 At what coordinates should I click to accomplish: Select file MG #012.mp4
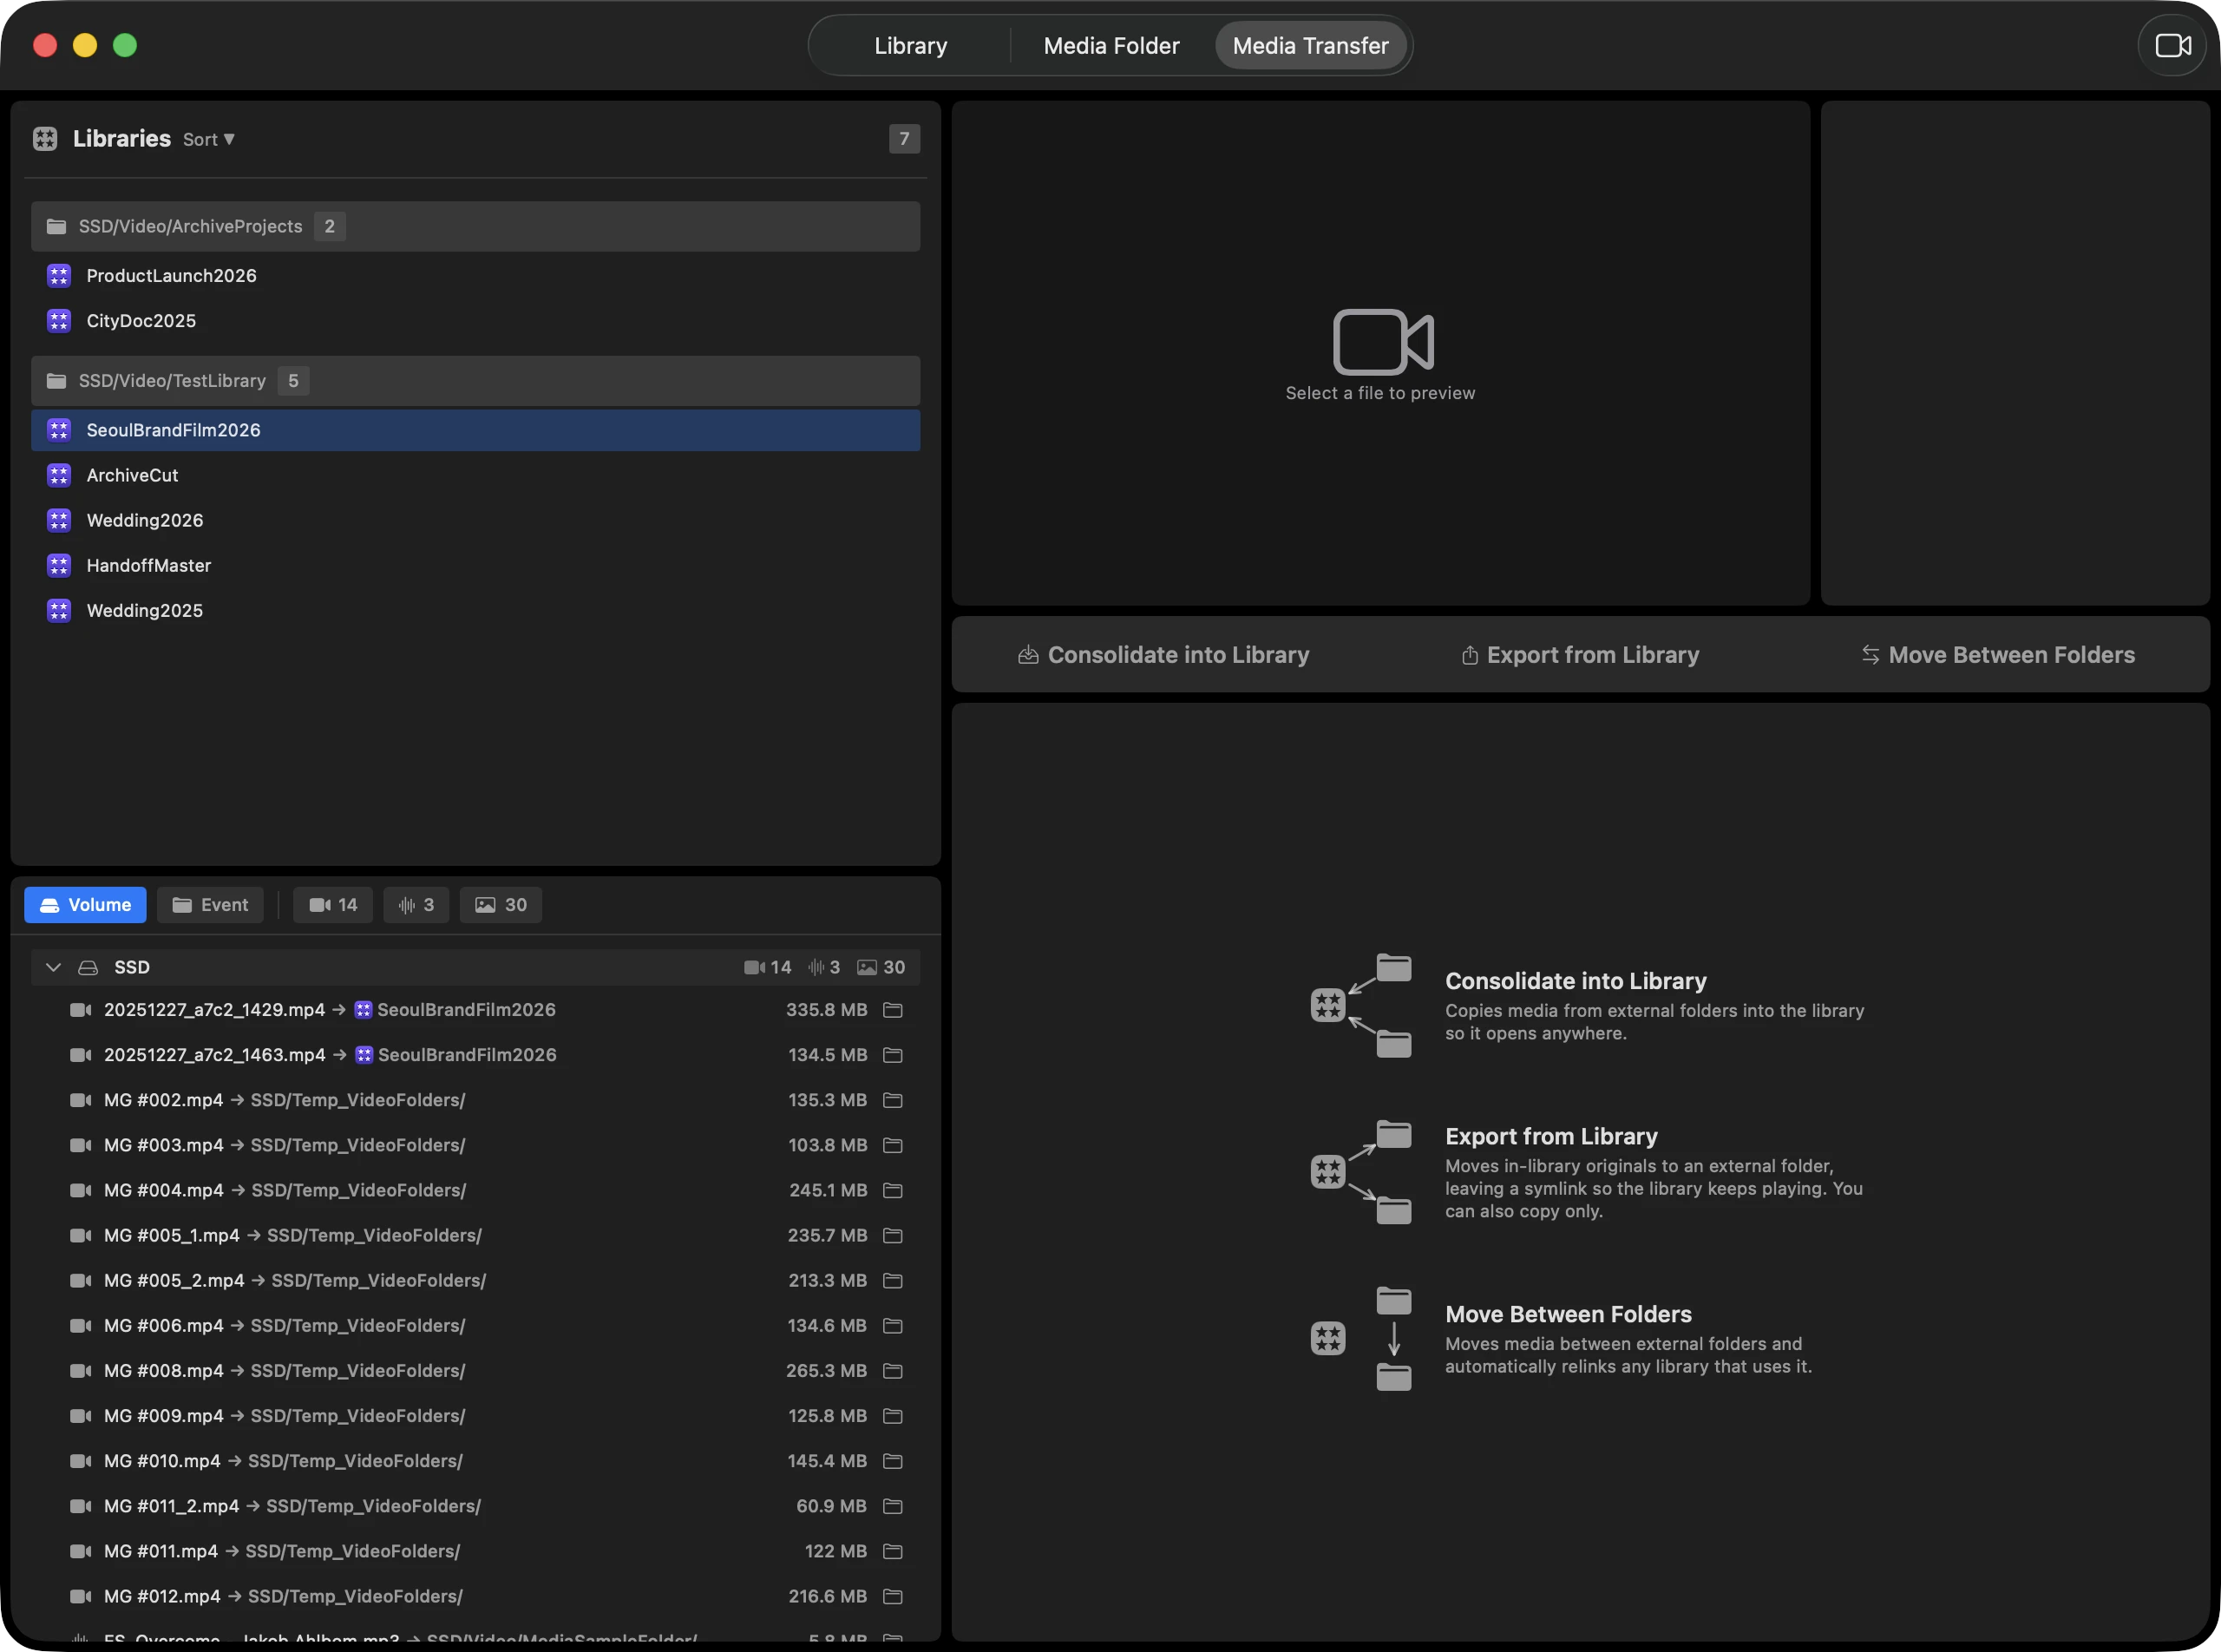click(x=475, y=1597)
